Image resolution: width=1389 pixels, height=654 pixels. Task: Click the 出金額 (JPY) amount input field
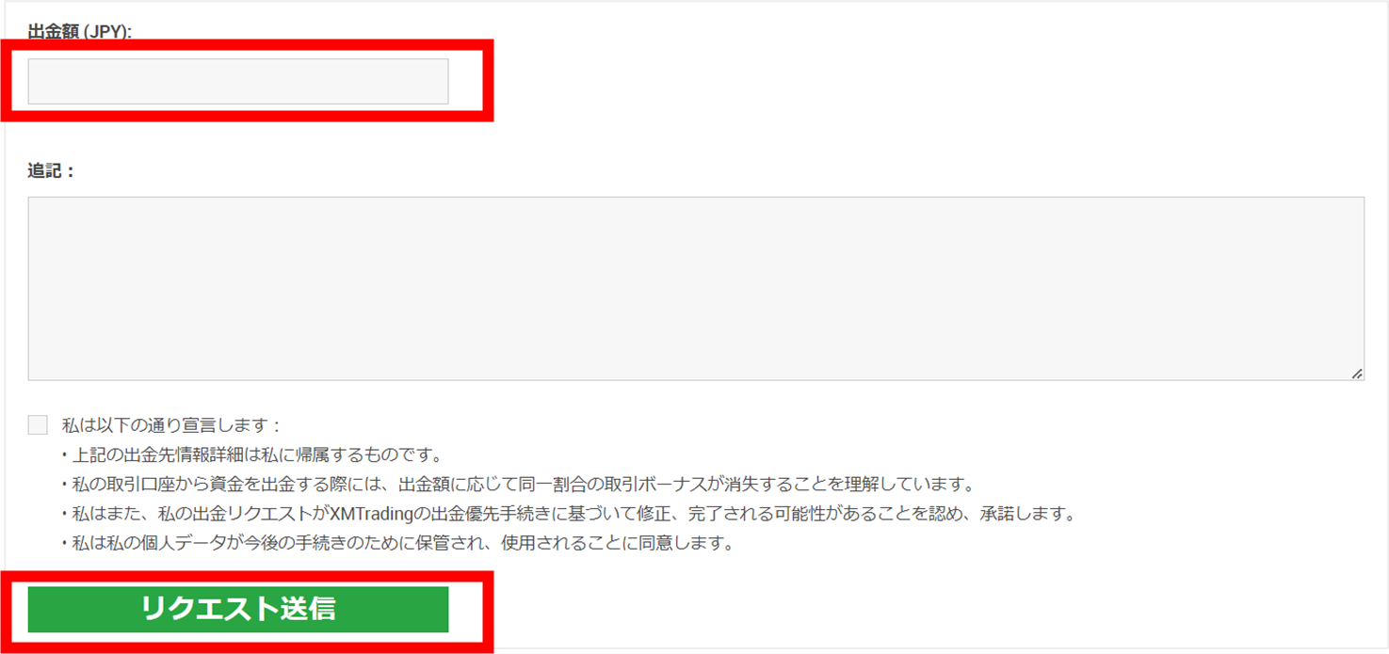click(238, 82)
